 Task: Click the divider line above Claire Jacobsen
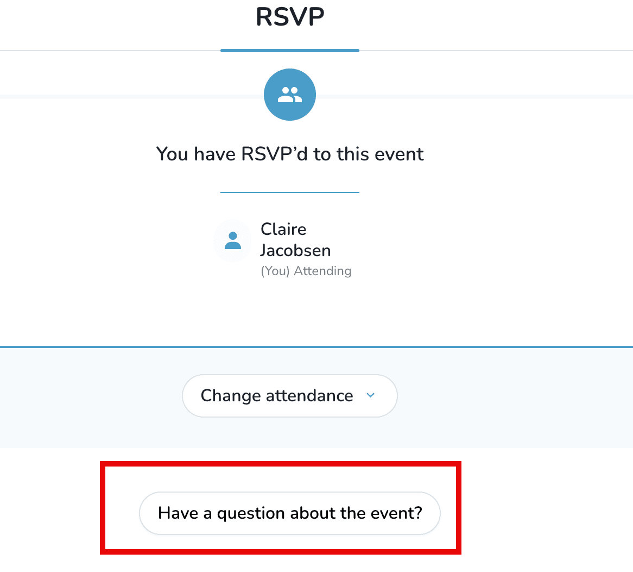pos(289,192)
